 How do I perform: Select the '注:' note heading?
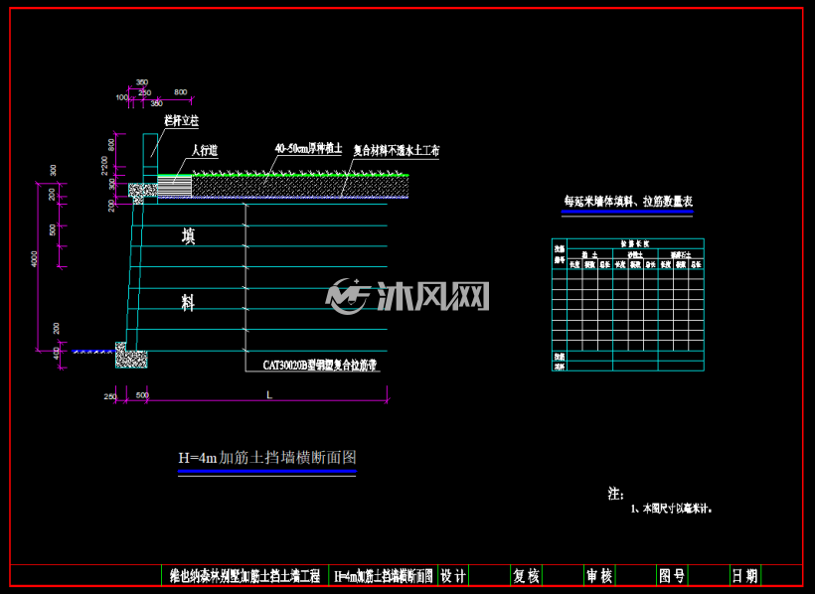(x=616, y=494)
